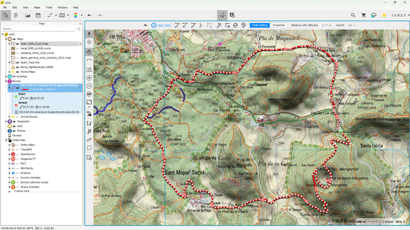The height and width of the screenshot is (230, 410).
Task: Open the calendar view icon
Action: click(38, 15)
